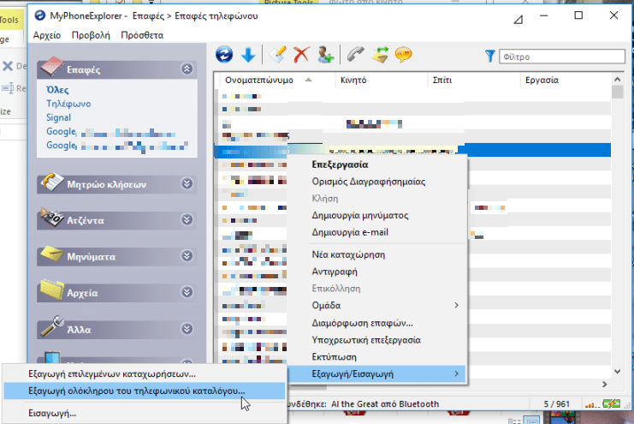Click the blue filter funnel icon
This screenshot has height=424, width=634.
(x=489, y=57)
